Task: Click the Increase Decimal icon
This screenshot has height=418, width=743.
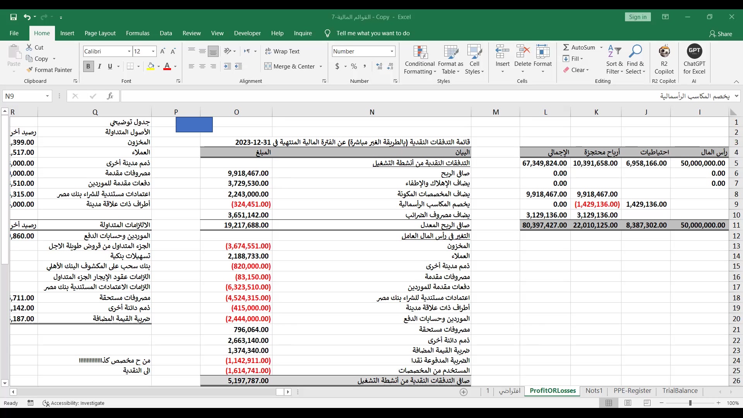Action: click(379, 67)
